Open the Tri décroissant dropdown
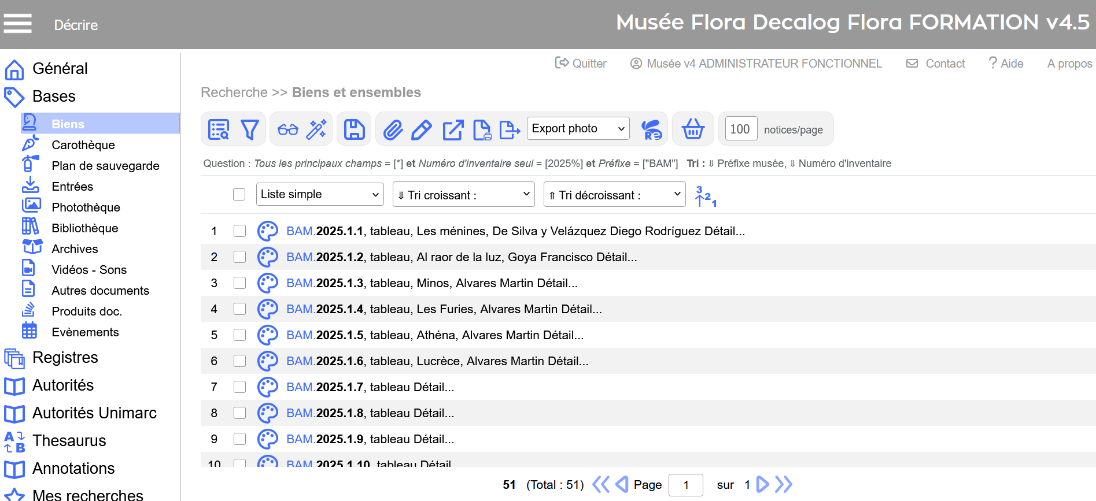 pos(615,195)
